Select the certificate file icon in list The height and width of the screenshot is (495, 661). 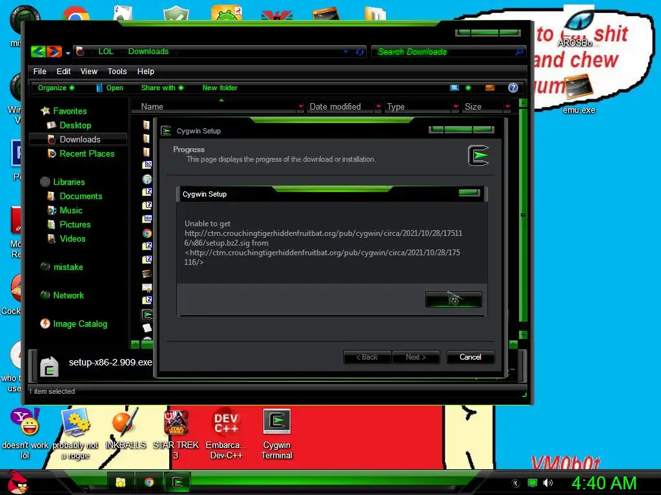[147, 287]
